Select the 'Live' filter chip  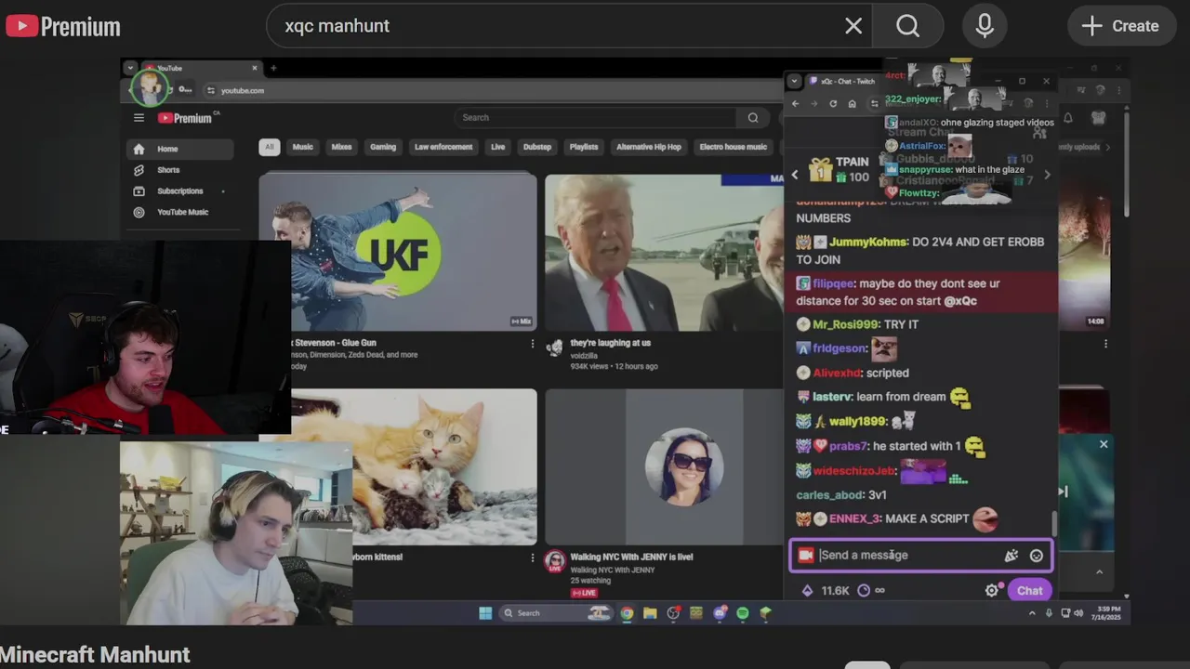pyautogui.click(x=498, y=147)
